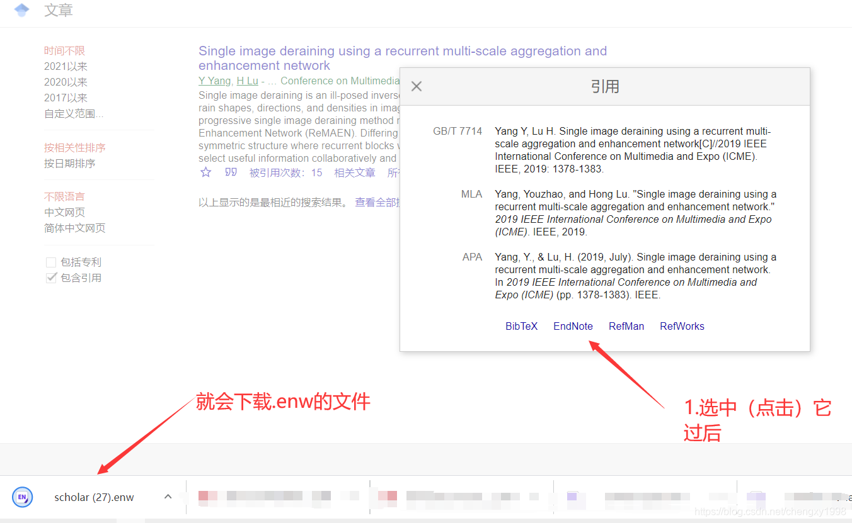Image resolution: width=852 pixels, height=523 pixels.
Task: Select the GB/T 7714 citation text
Action: 633,150
